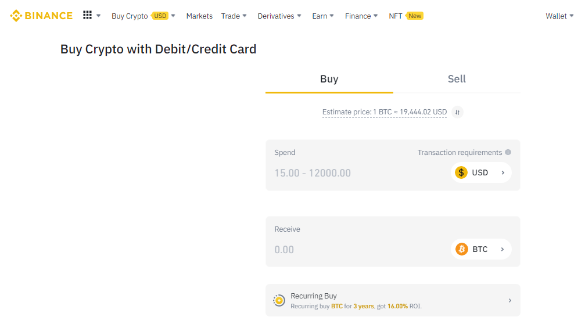This screenshot has width=585, height=324.
Task: Expand the Finance dropdown arrow
Action: coord(376,16)
